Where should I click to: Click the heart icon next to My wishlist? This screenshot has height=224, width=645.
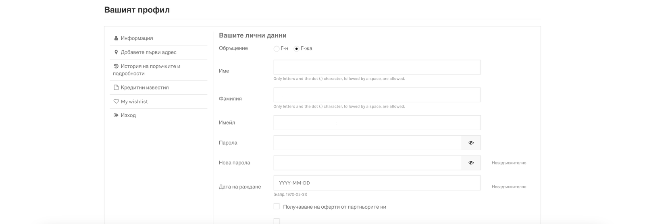pos(116,102)
